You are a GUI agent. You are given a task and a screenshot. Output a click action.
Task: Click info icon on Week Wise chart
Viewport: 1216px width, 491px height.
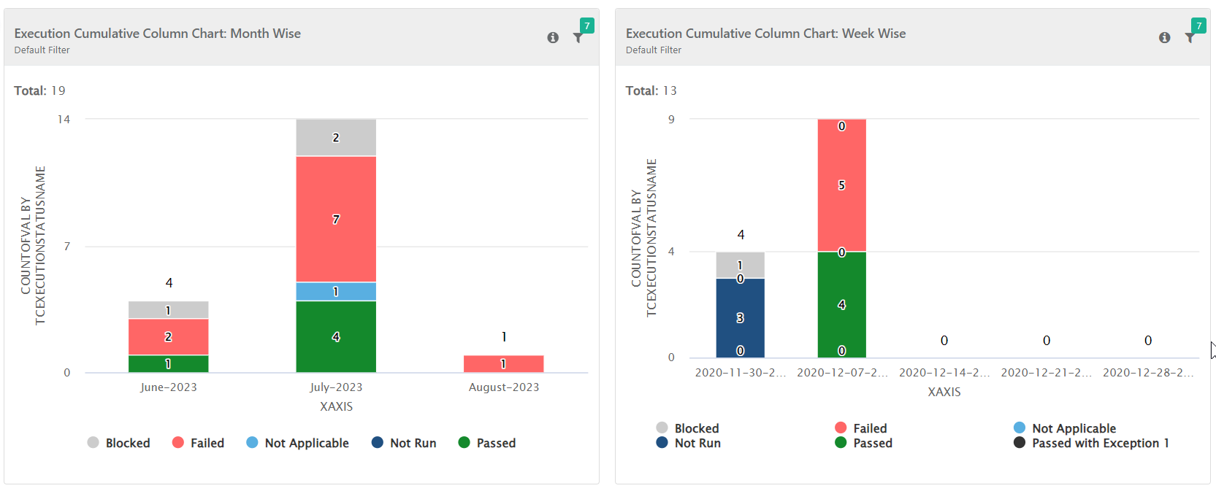[1164, 37]
